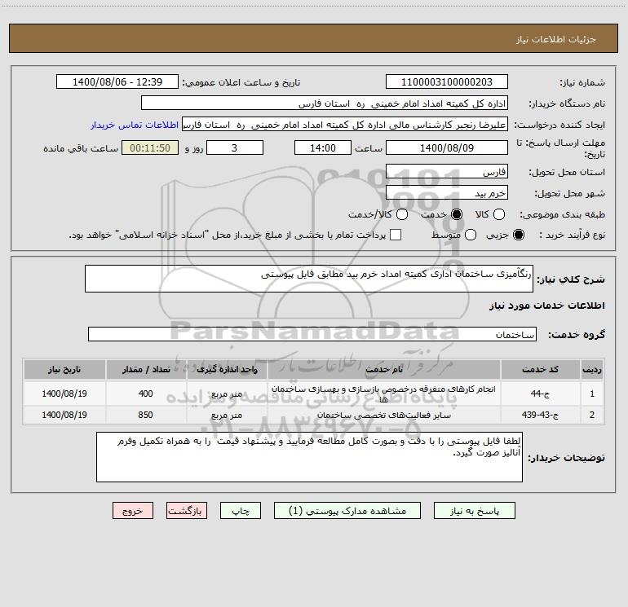Click the شرح کلی نیاز label

(x=571, y=279)
